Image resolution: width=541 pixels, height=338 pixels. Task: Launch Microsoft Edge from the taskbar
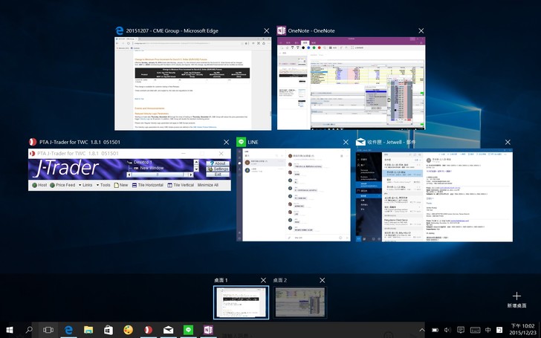pyautogui.click(x=68, y=329)
